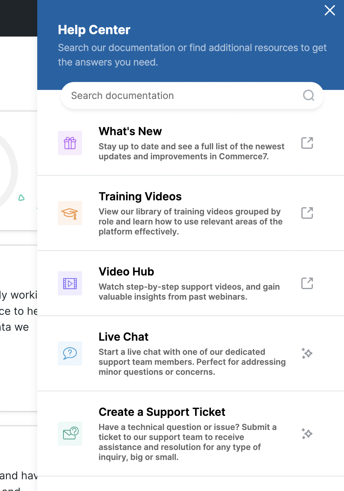Click the external link icon beside What's New
Screen dimensions: 344x491
307,143
